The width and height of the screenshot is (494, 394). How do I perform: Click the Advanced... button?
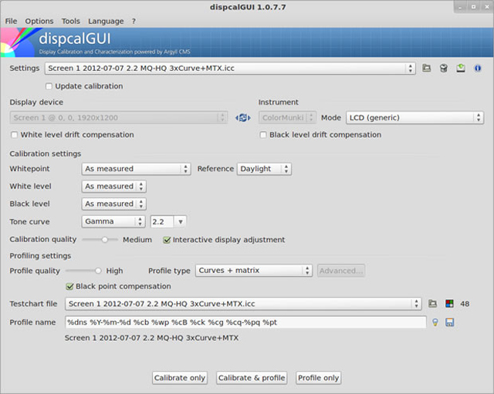341,271
